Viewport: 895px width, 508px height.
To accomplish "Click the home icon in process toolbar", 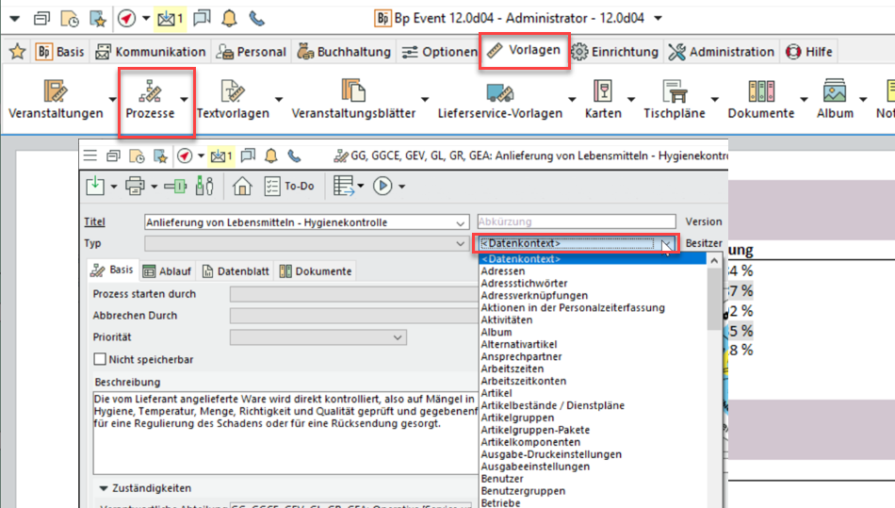I will (242, 186).
